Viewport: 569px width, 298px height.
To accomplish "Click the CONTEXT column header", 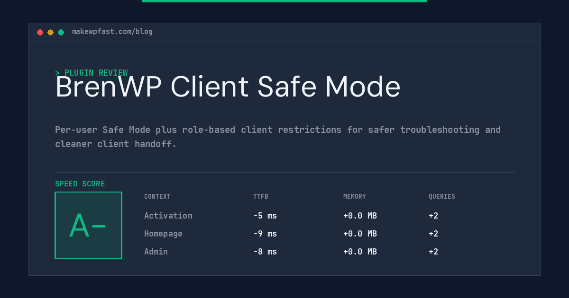I will coord(157,197).
